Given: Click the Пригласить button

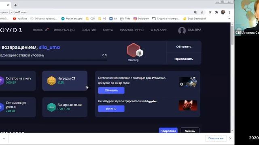Looking at the screenshot, I should coord(184,59).
